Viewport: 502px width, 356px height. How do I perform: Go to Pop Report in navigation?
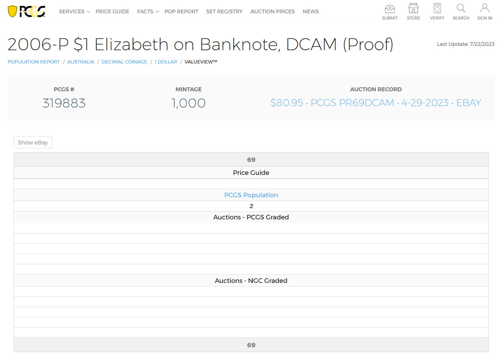point(181,11)
